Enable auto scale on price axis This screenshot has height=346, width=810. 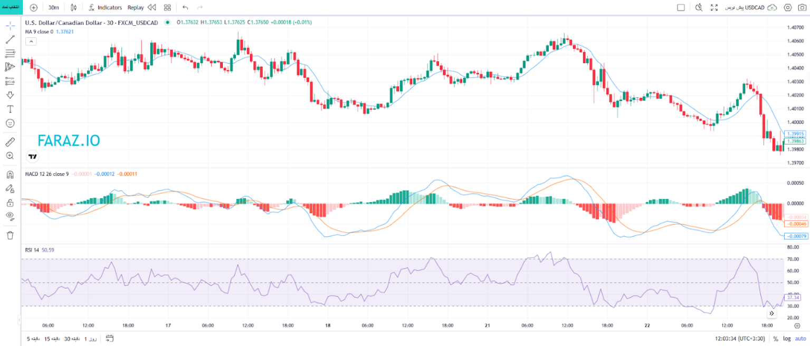pyautogui.click(x=801, y=339)
